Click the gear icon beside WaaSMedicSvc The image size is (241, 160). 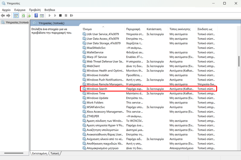coord(84,48)
